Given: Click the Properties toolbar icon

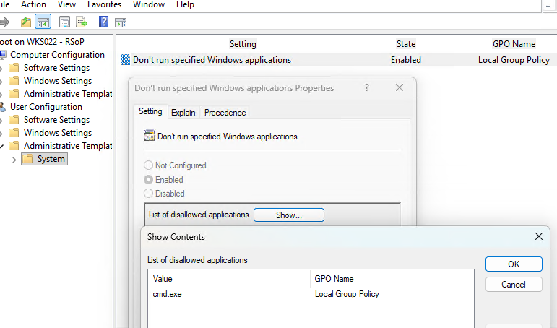Looking at the screenshot, I should (65, 22).
